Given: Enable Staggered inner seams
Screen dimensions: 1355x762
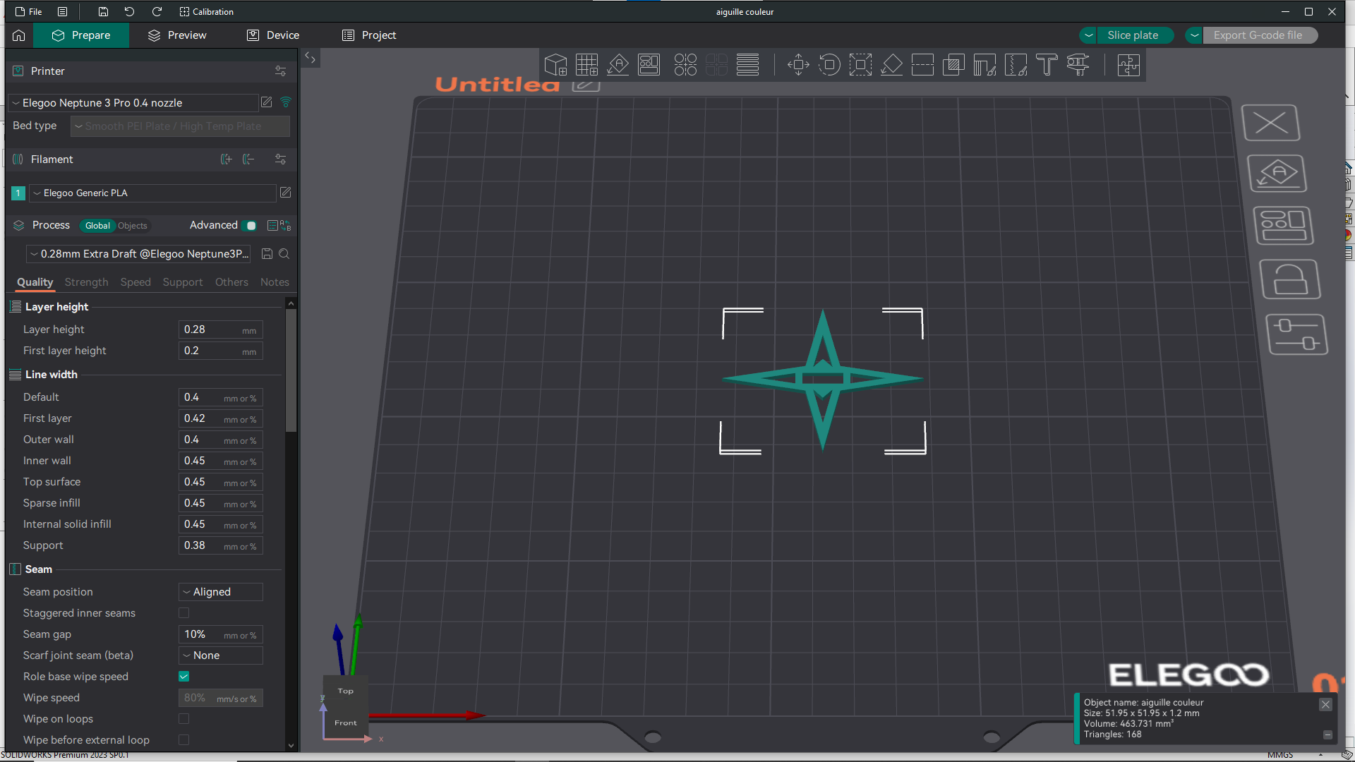Looking at the screenshot, I should coord(183,612).
